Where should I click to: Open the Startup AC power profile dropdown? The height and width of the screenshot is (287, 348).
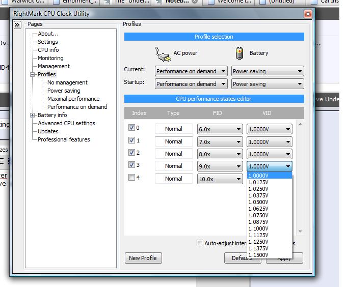tap(191, 84)
